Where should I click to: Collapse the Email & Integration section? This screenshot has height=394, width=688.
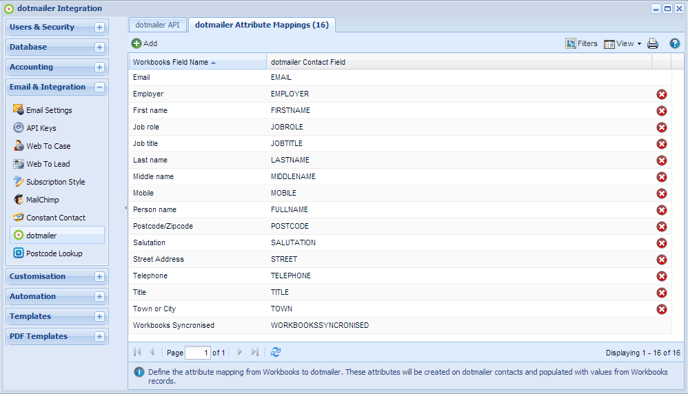point(99,87)
